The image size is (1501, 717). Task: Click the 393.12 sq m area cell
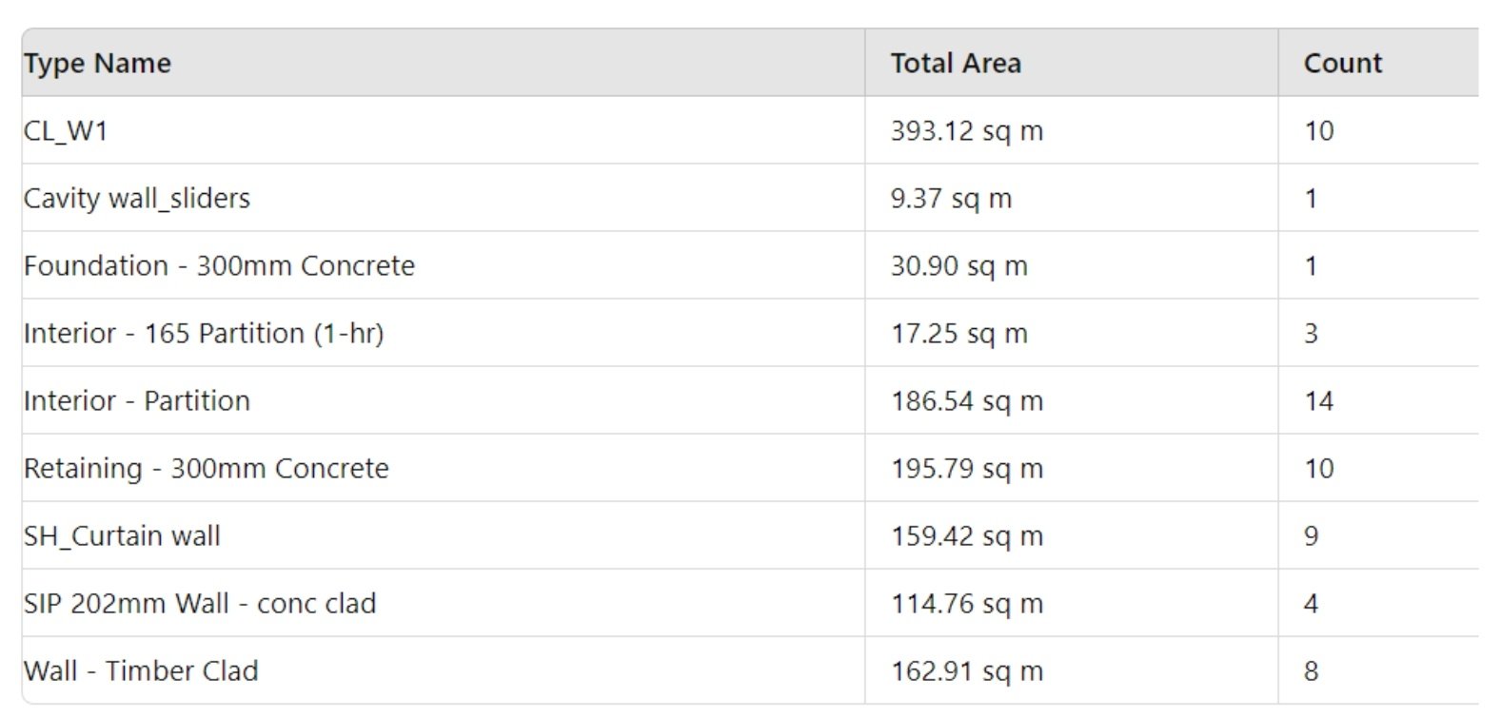tap(967, 130)
